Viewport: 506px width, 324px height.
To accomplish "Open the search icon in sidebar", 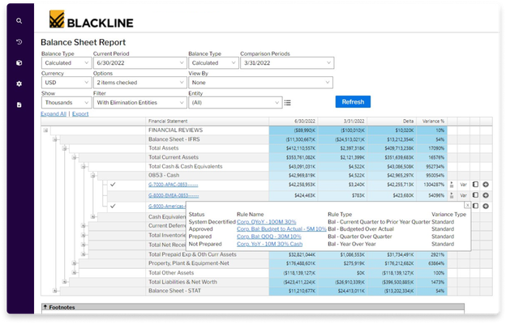I will pyautogui.click(x=19, y=21).
